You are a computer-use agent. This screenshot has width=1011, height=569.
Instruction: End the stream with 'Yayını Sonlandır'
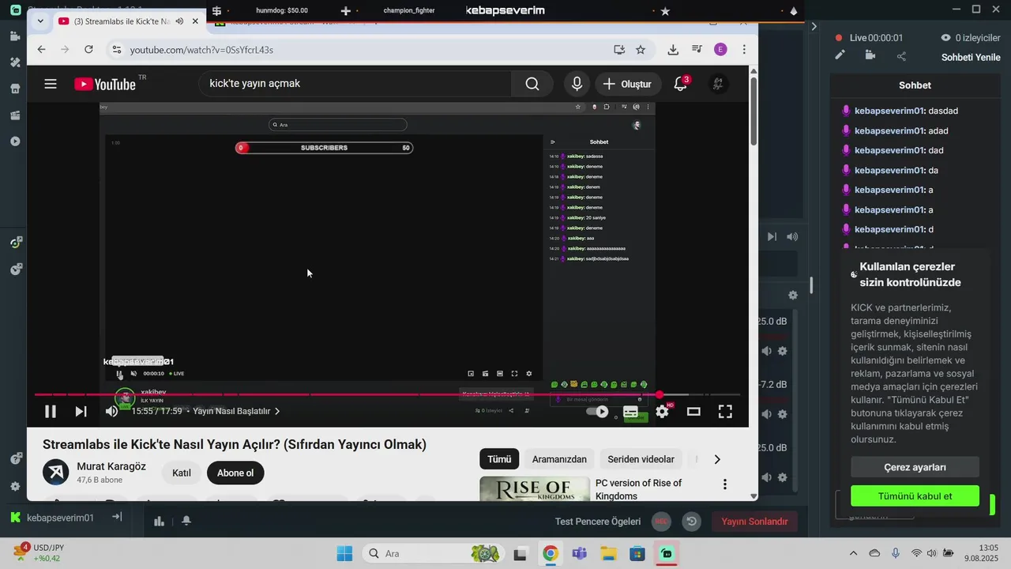pos(754,522)
